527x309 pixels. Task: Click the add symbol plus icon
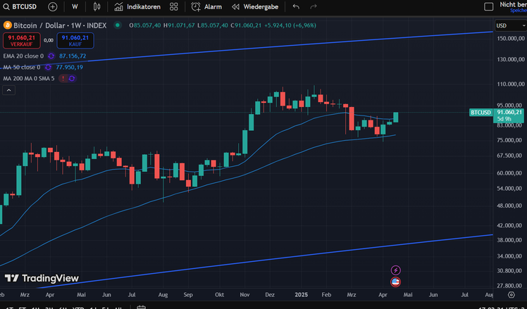[53, 7]
